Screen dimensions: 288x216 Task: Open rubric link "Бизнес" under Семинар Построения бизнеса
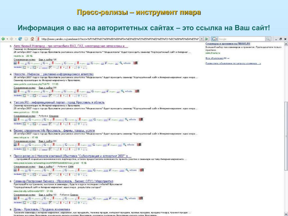point(74,195)
